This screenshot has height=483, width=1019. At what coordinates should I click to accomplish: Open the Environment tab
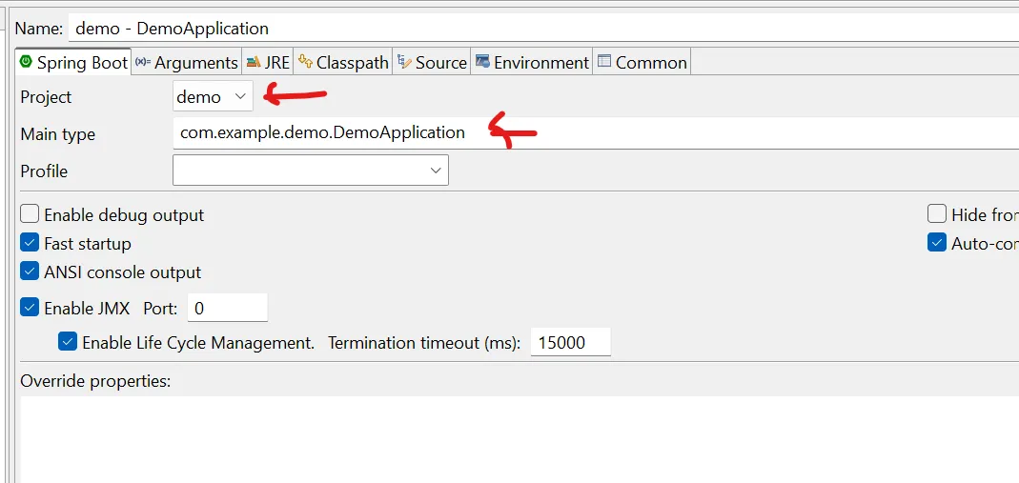coord(532,62)
